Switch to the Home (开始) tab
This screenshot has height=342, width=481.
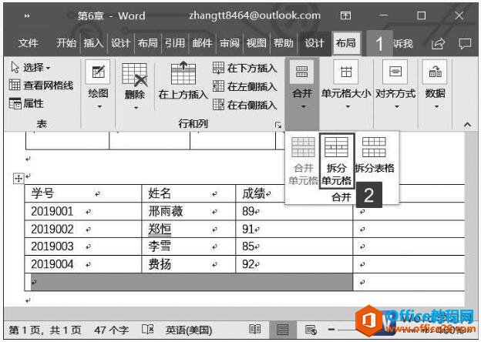tap(66, 43)
